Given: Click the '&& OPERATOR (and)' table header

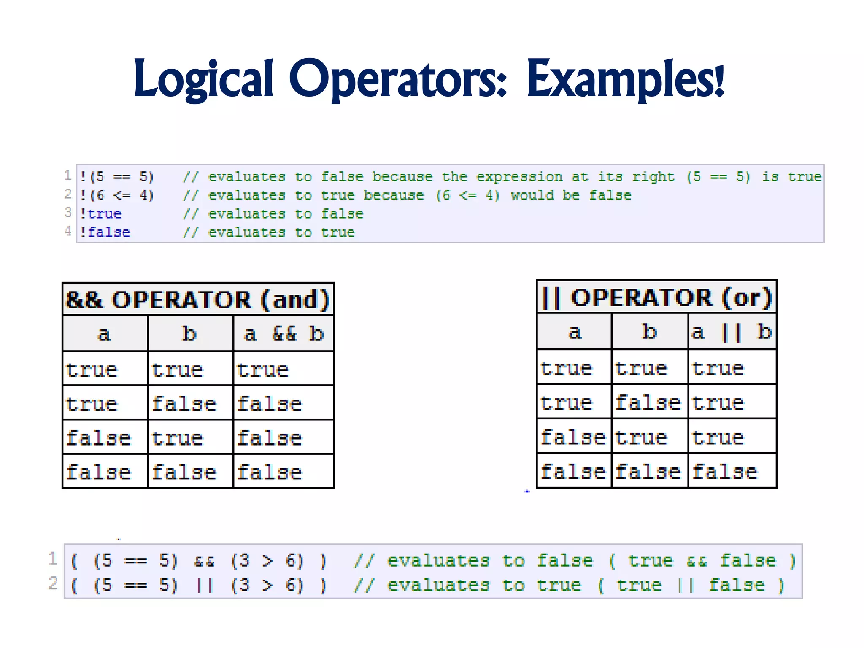Looking at the screenshot, I should coord(198,300).
